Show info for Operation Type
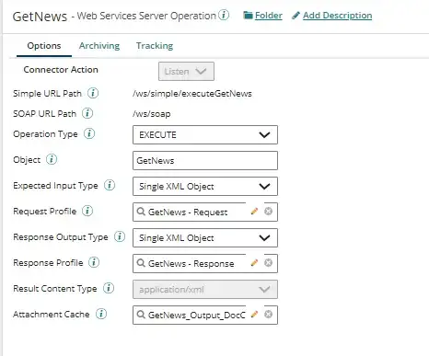Screen dimensions: 429x356 coord(89,133)
